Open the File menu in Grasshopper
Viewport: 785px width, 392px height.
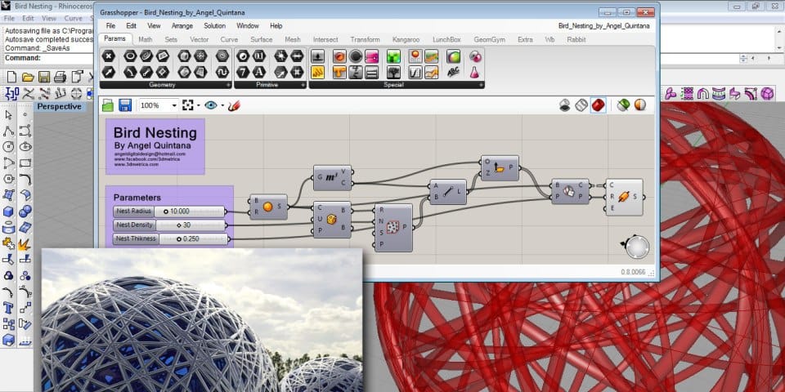pyautogui.click(x=110, y=25)
